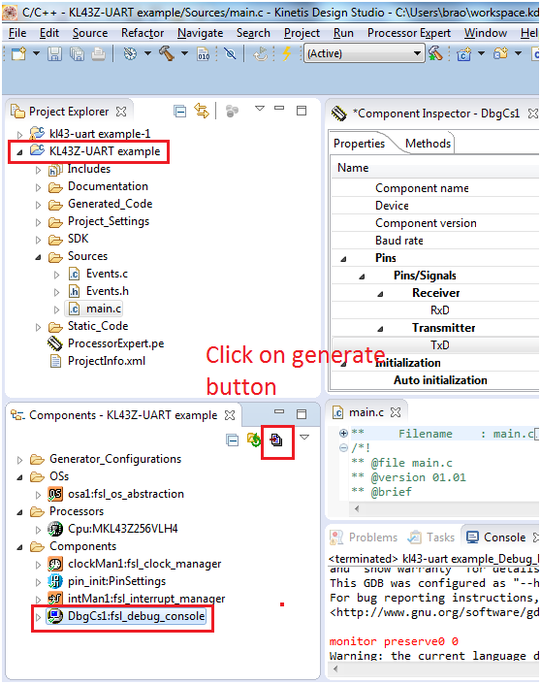The height and width of the screenshot is (684, 541).
Task: Switch to the Tasks tab
Action: (432, 537)
